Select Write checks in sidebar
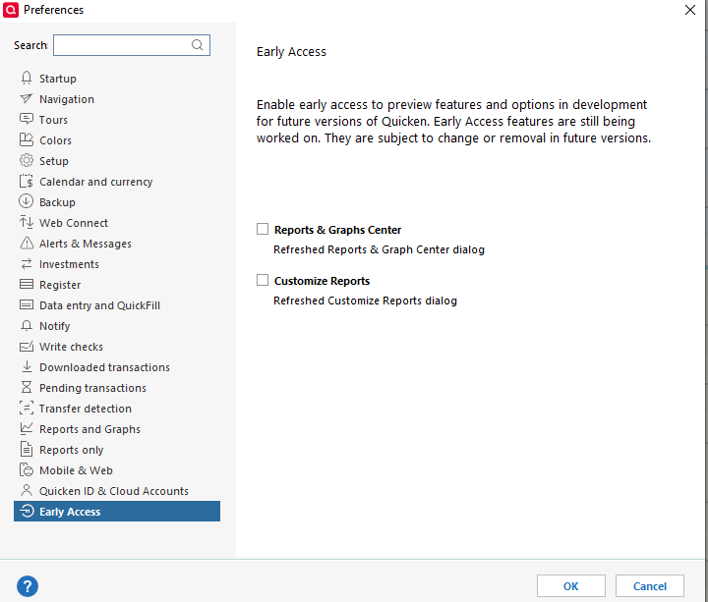 pyautogui.click(x=72, y=347)
